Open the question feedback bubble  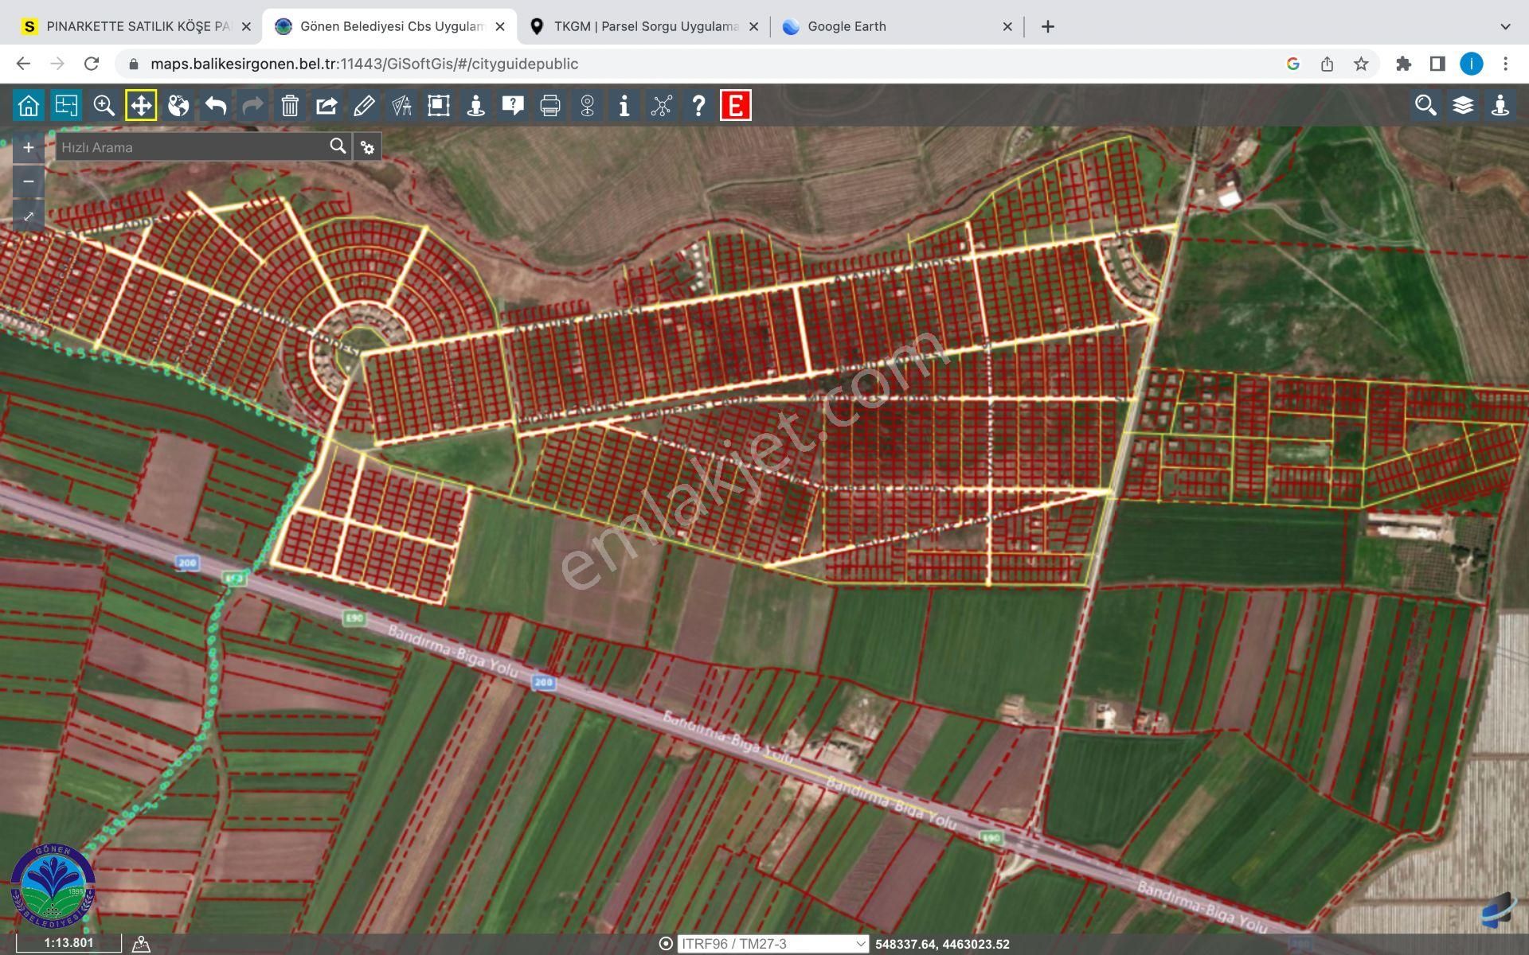click(x=513, y=105)
